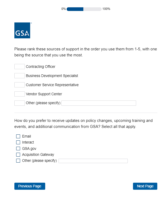Screen dimensions: 168x202
Task: Enable the GSA.gov checkbox
Action: (x=18, y=148)
